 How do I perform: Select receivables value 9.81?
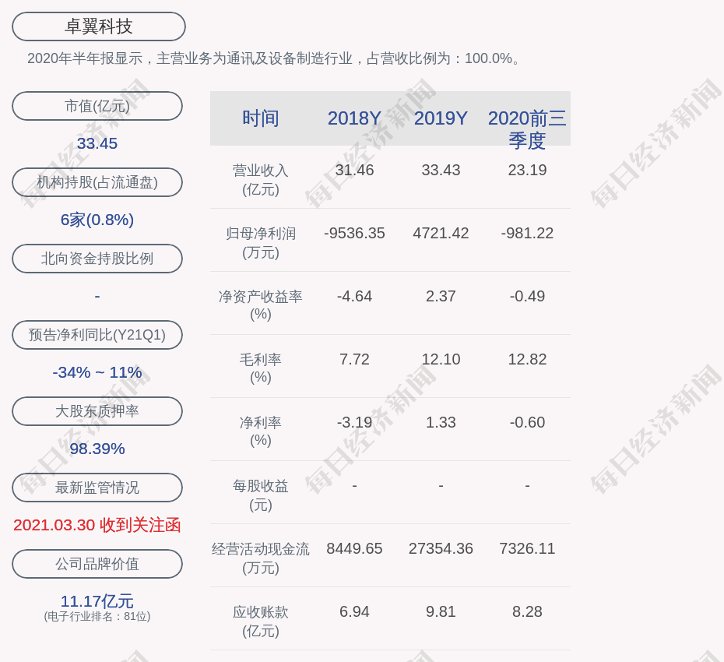tap(441, 611)
